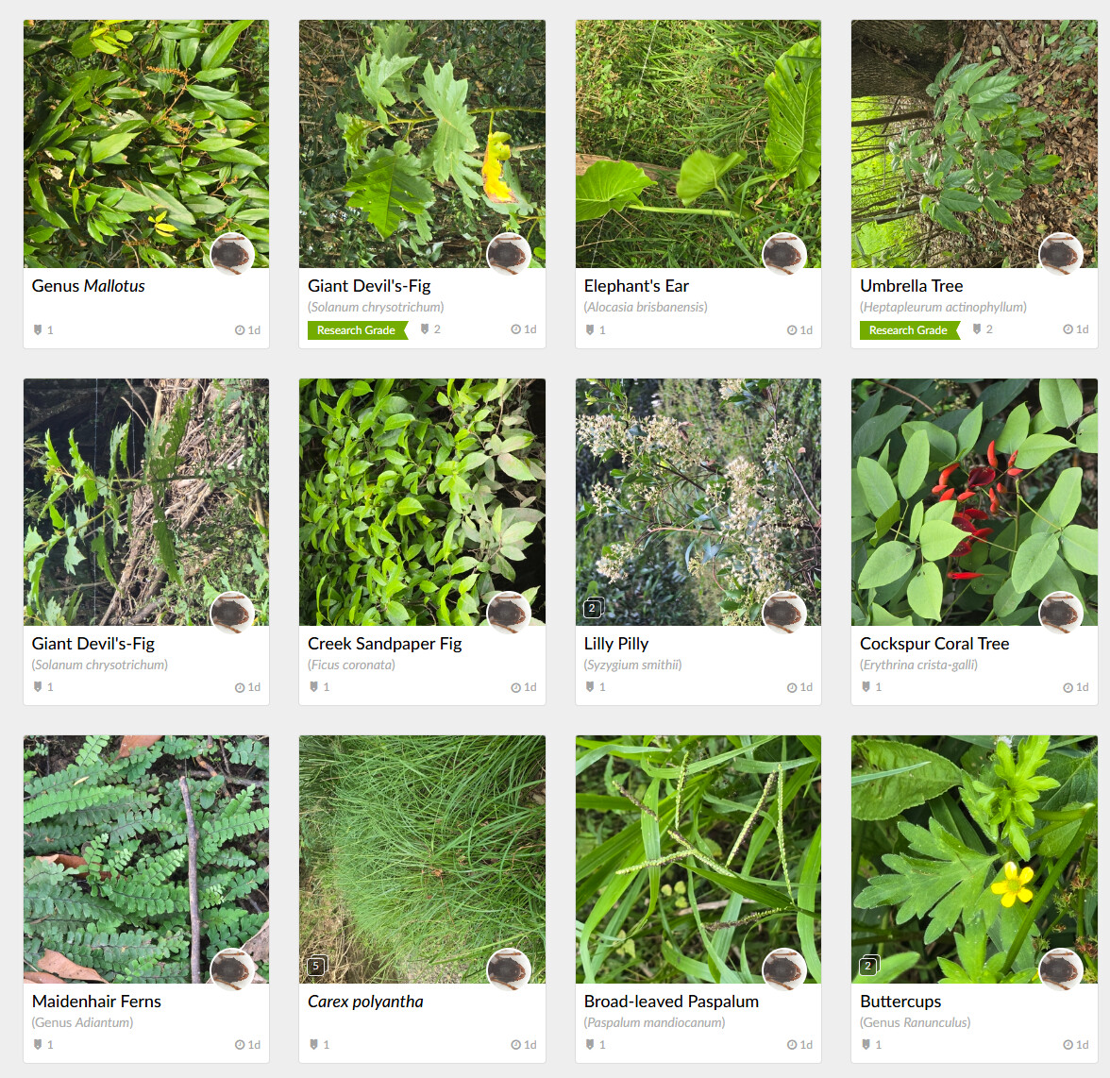Follow the Ficus coronata scientific name link

click(x=351, y=665)
